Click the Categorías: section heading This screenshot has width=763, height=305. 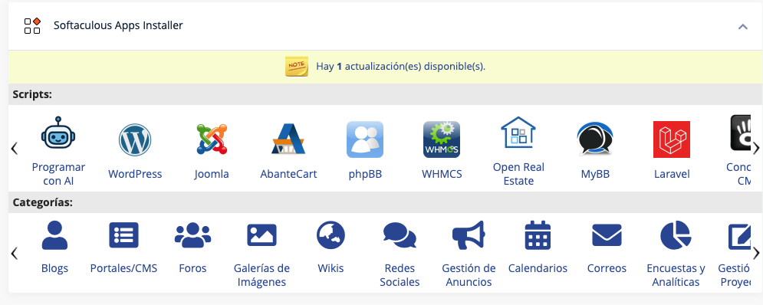coord(43,202)
